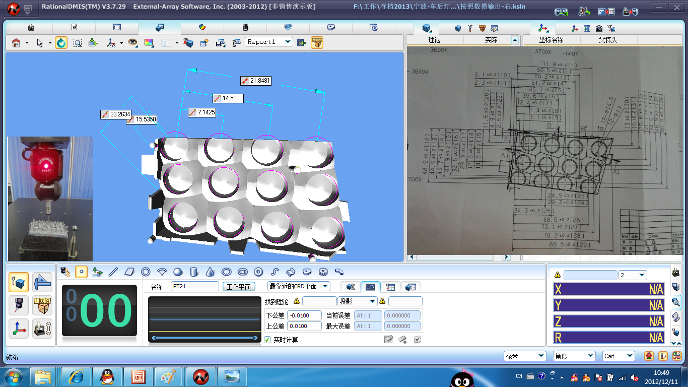
Task: Select the curve feature tool
Action: click(274, 272)
